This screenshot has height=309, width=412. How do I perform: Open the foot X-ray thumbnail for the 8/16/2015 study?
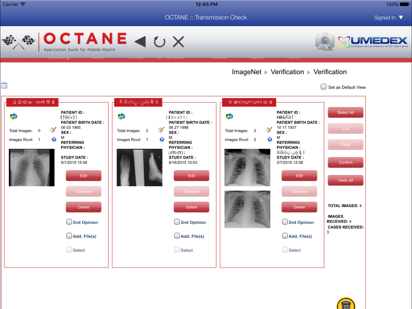(x=140, y=168)
